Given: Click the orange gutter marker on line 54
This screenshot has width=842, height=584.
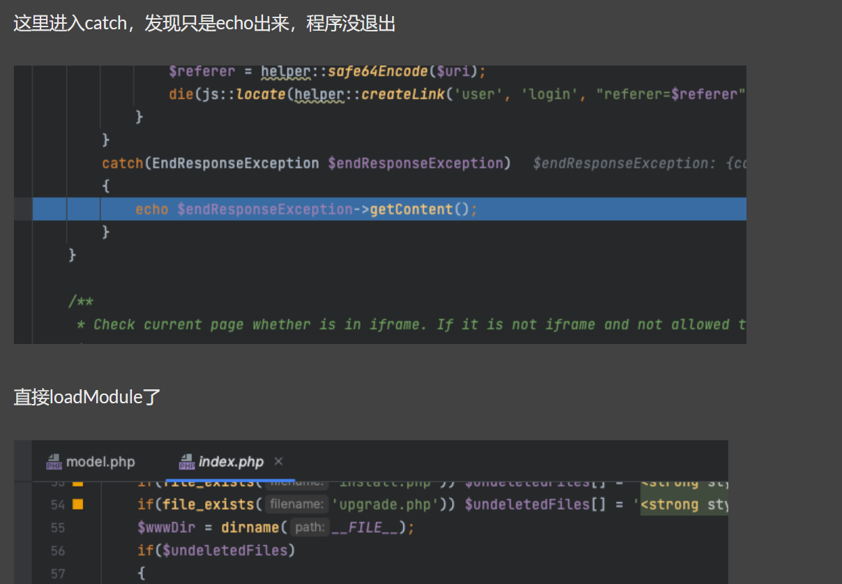Looking at the screenshot, I should pyautogui.click(x=78, y=504).
